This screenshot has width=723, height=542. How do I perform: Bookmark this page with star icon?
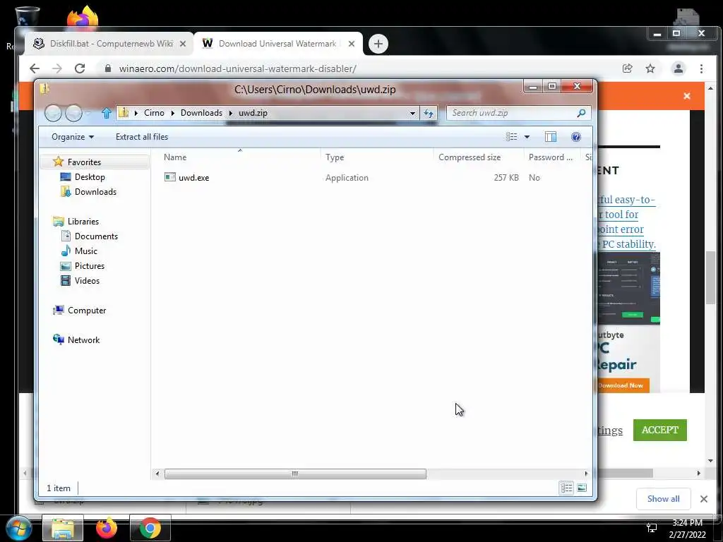[650, 68]
